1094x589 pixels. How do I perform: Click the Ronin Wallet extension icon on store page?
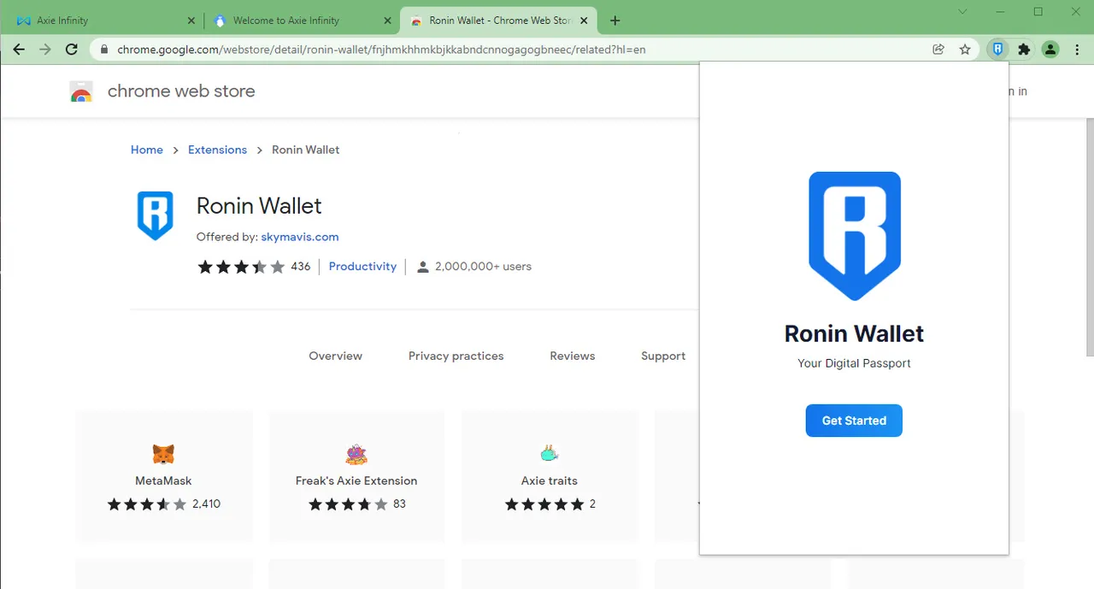(156, 215)
